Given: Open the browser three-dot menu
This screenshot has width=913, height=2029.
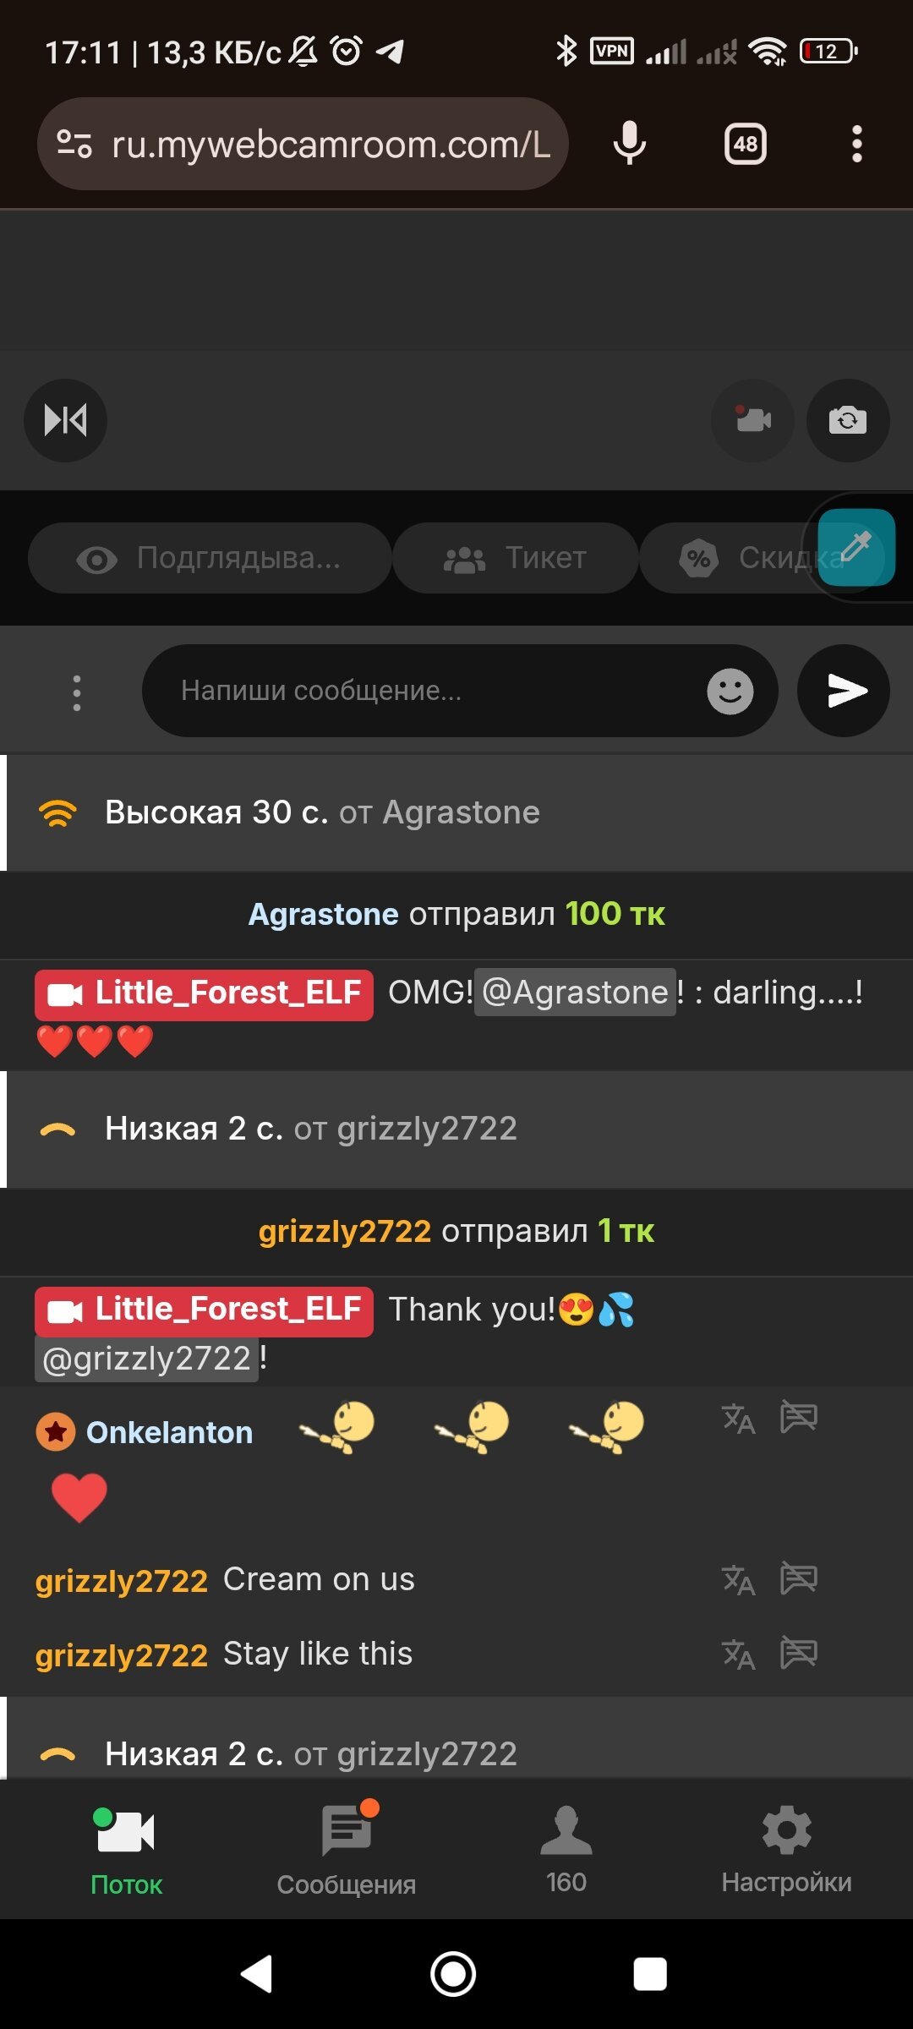Looking at the screenshot, I should [856, 144].
